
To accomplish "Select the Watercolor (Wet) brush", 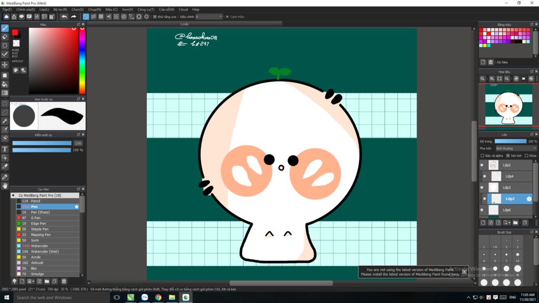I will [x=48, y=251].
